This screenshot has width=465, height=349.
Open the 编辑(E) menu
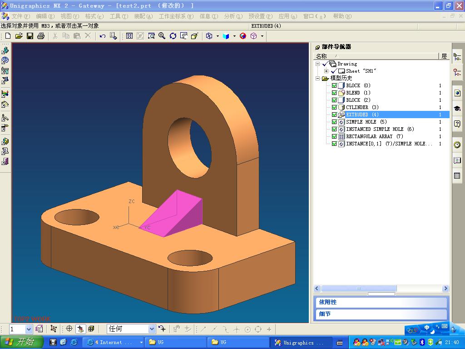coord(45,16)
